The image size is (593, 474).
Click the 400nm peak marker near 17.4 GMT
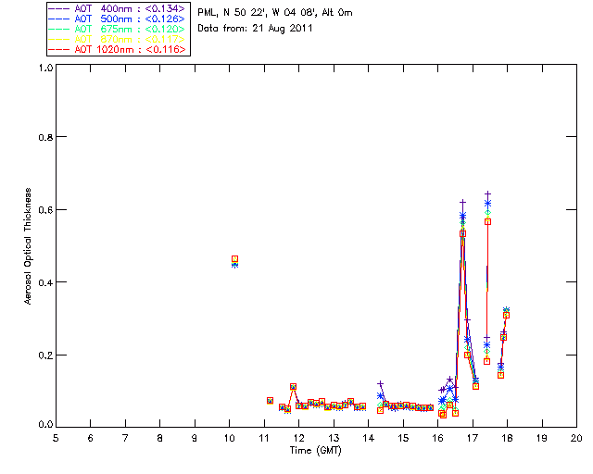coord(488,193)
